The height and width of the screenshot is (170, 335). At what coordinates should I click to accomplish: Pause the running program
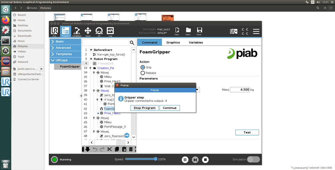(185, 160)
